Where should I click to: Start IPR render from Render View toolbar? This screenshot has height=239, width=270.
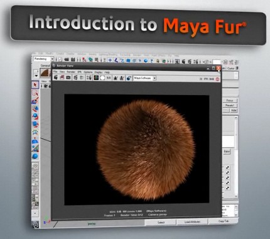click(x=75, y=78)
